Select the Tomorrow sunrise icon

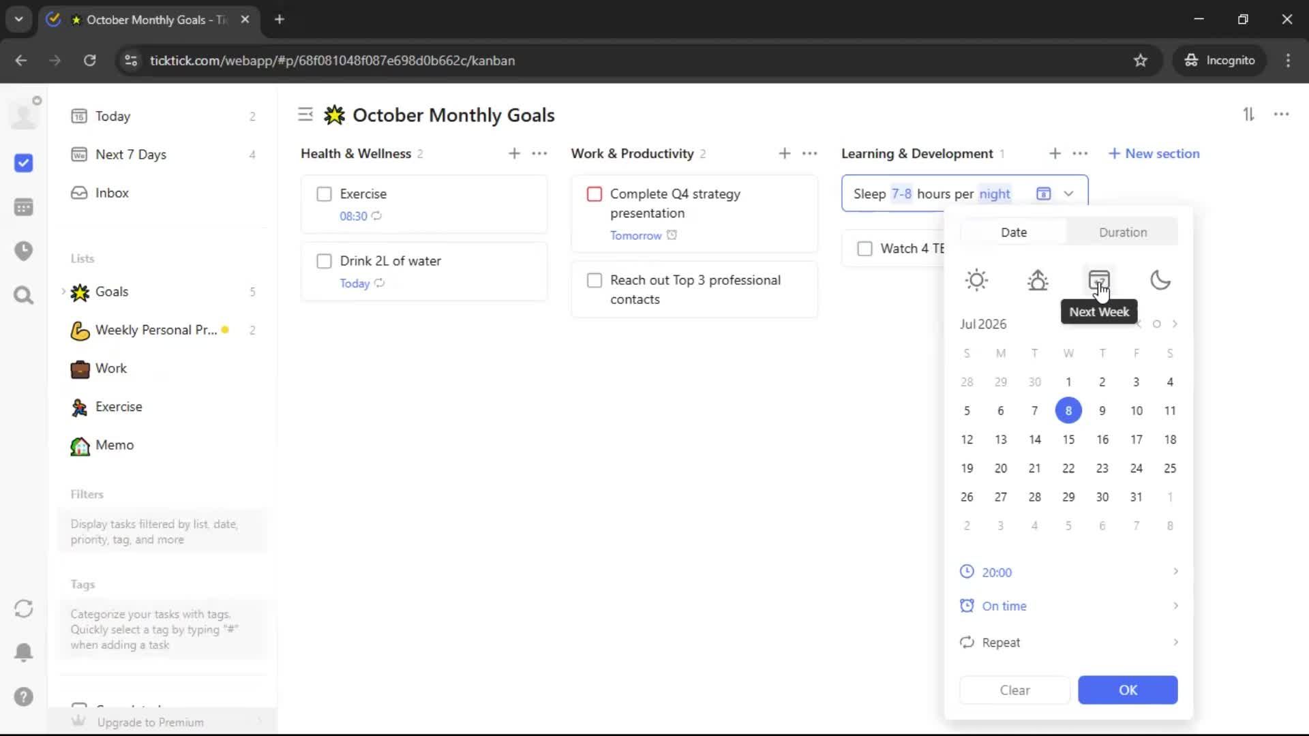(x=1038, y=280)
